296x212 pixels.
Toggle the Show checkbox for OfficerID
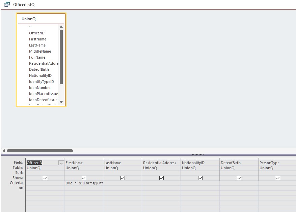click(x=45, y=178)
